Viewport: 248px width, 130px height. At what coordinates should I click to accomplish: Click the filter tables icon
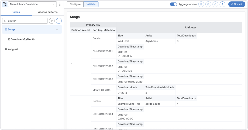click(52, 21)
